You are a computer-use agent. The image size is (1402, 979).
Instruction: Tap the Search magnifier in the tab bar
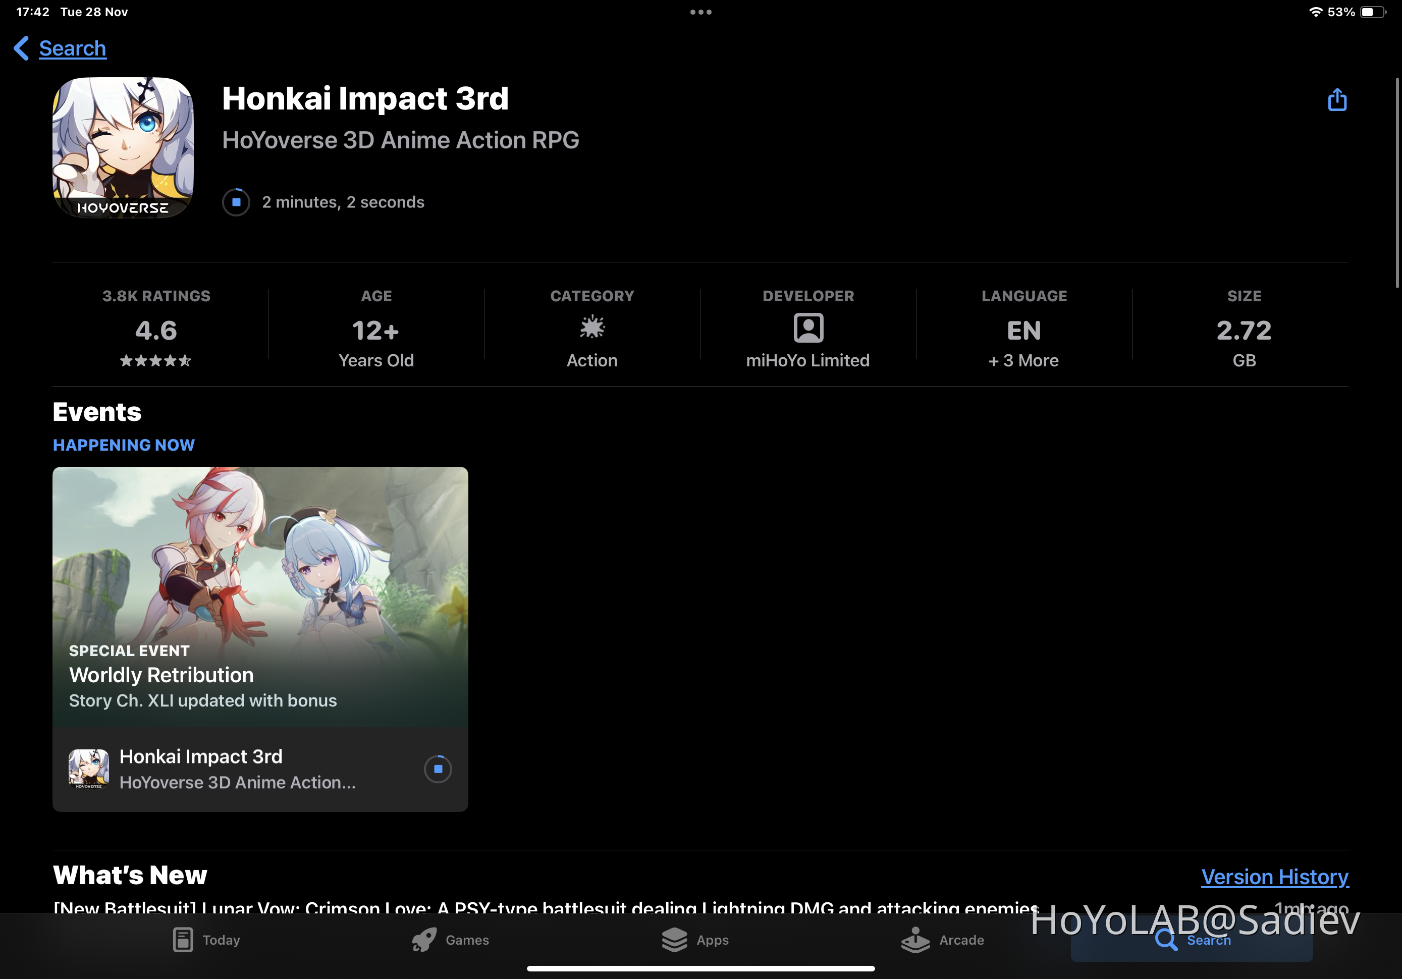coord(1167,941)
